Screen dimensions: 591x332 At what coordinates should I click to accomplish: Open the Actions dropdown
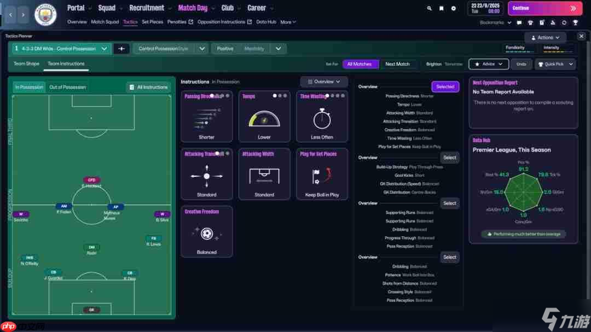545,38
